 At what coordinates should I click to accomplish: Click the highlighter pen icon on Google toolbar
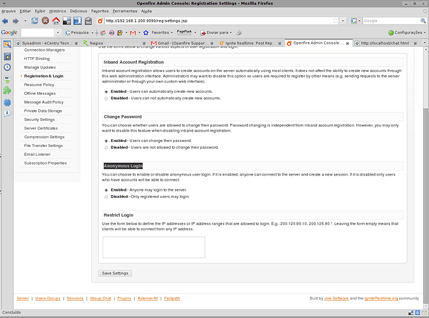tap(239, 33)
